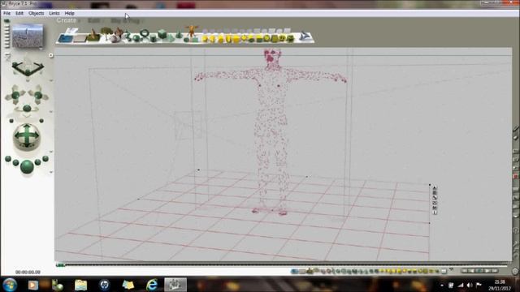Create a terrain mountain object

(x=93, y=36)
